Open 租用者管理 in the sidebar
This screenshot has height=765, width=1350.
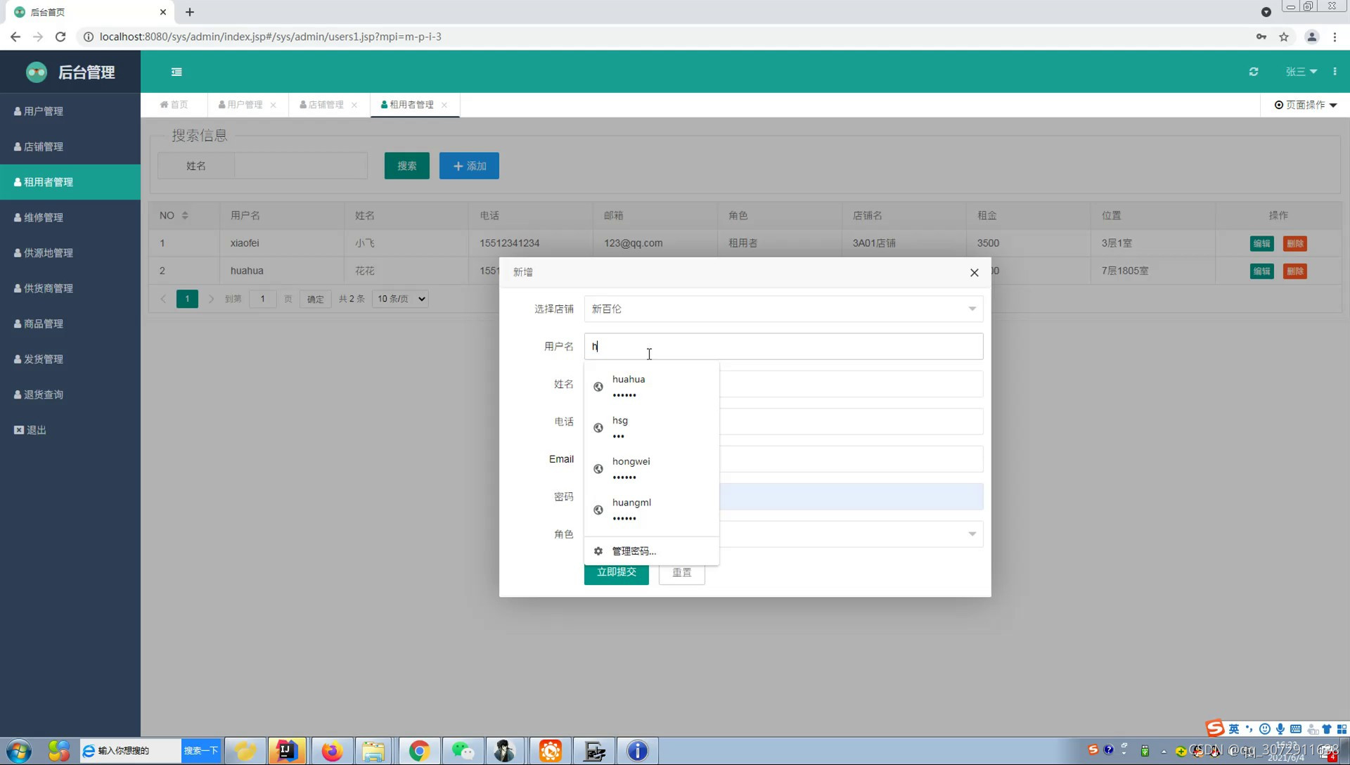click(70, 182)
